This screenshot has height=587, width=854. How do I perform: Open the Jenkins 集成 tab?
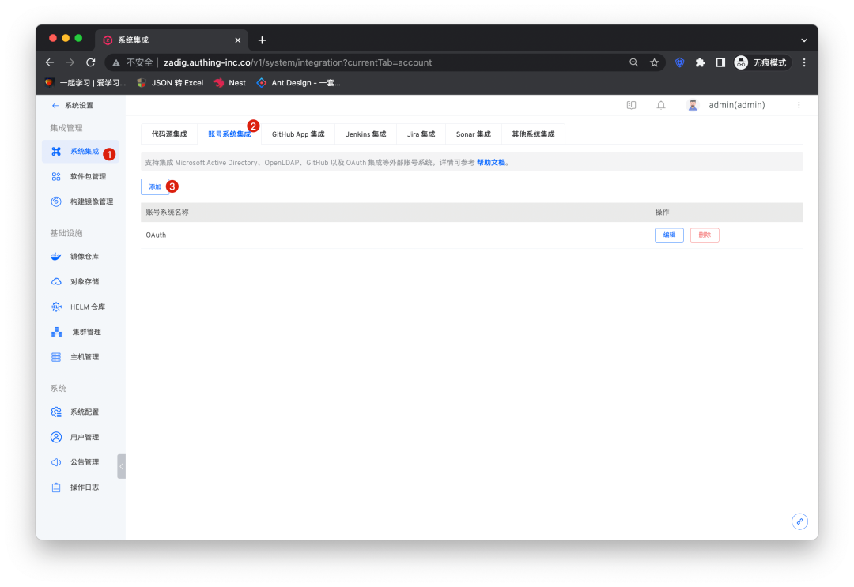click(365, 134)
